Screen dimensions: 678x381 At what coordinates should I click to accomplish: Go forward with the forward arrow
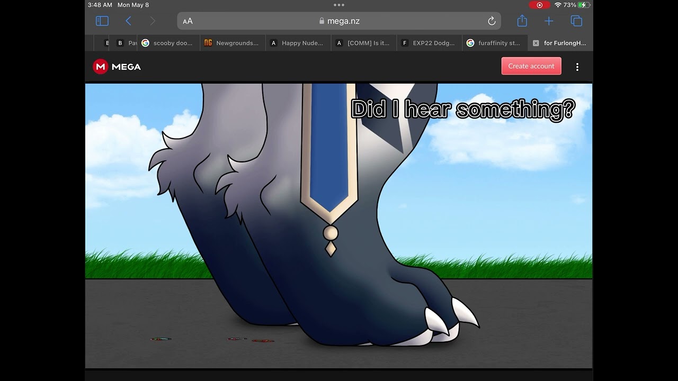click(153, 21)
